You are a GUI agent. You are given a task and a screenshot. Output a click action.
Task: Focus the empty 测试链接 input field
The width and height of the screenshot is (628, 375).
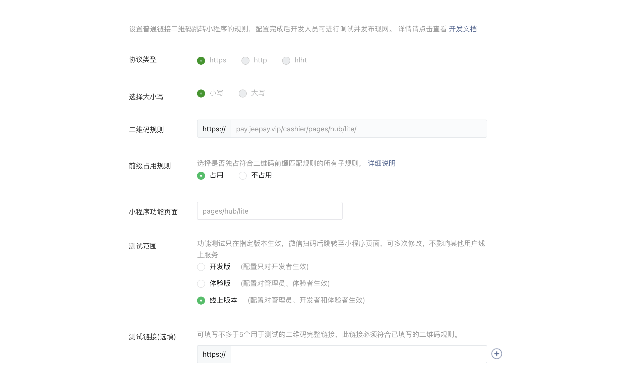click(x=358, y=354)
